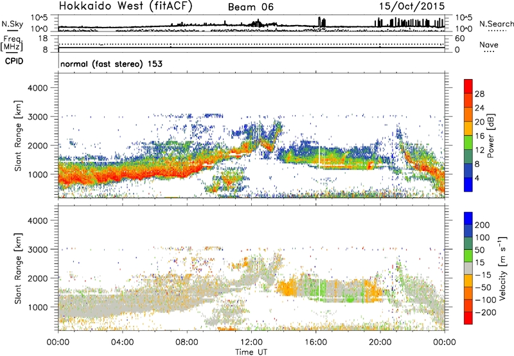Click the '-200' velocity colorbar label
The height and width of the screenshot is (356, 514).
tap(486, 312)
